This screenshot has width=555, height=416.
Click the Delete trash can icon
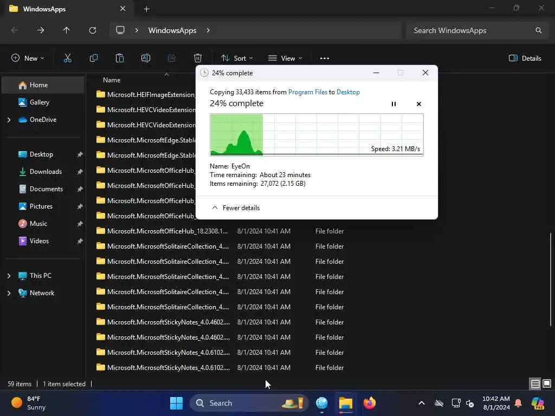(198, 58)
